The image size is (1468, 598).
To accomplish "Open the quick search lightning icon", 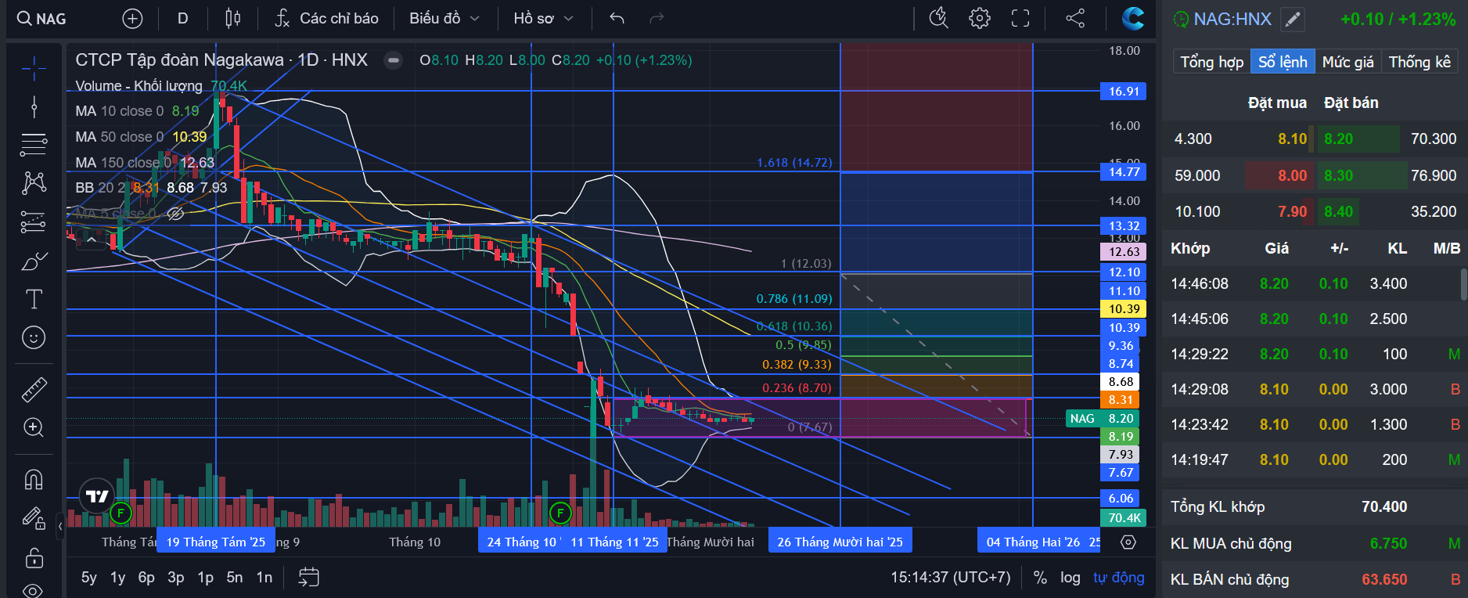I will pyautogui.click(x=938, y=18).
